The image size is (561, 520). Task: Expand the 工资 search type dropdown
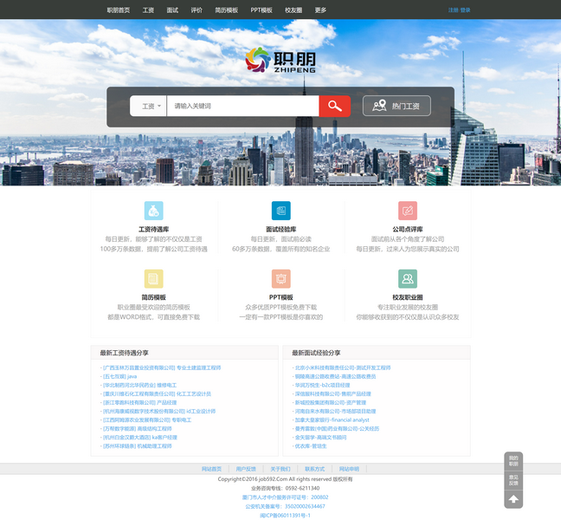pos(151,107)
